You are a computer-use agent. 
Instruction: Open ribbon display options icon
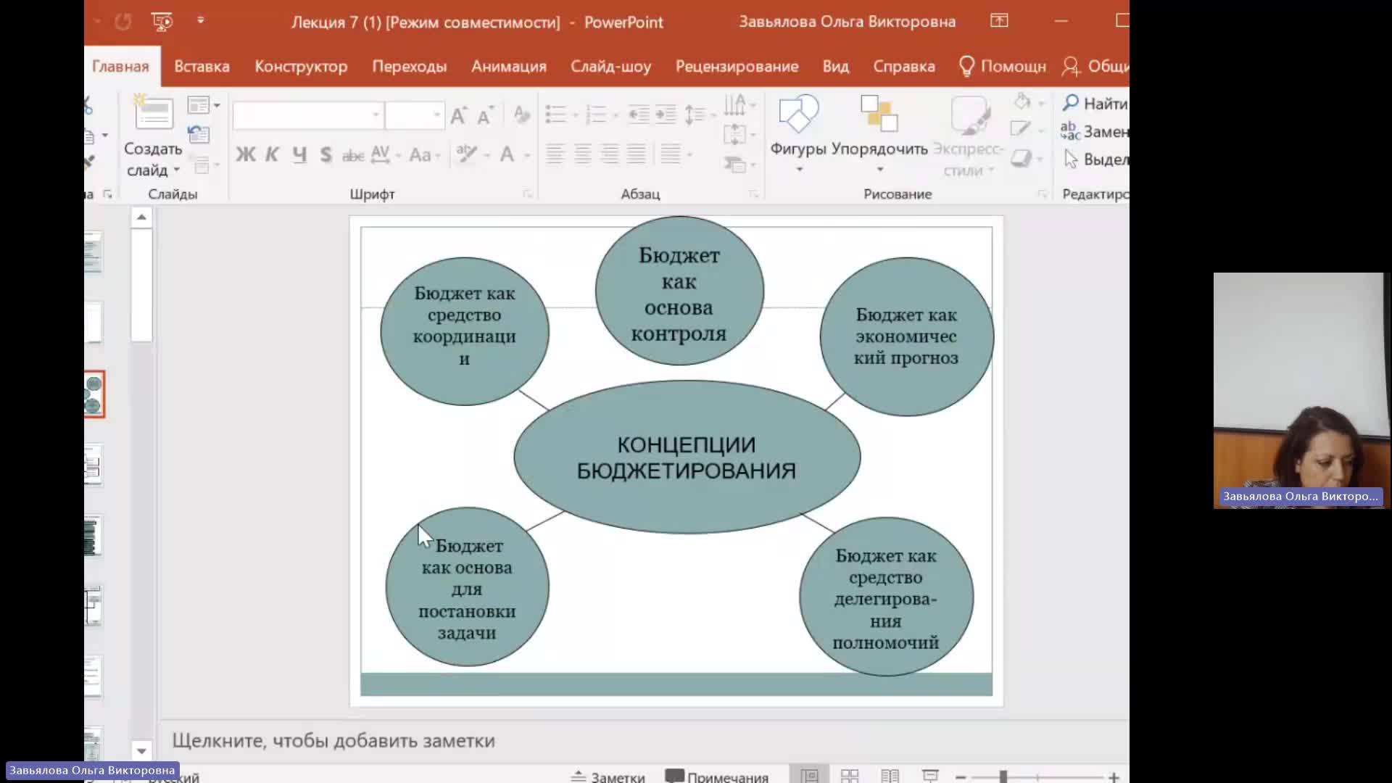click(x=999, y=21)
